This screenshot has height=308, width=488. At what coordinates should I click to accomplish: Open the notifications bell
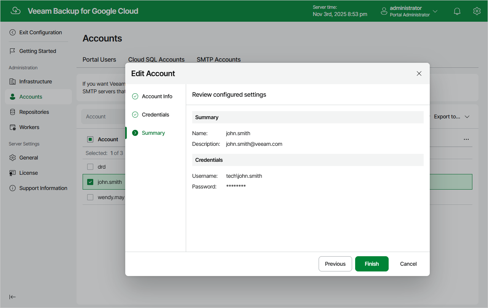coord(457,11)
